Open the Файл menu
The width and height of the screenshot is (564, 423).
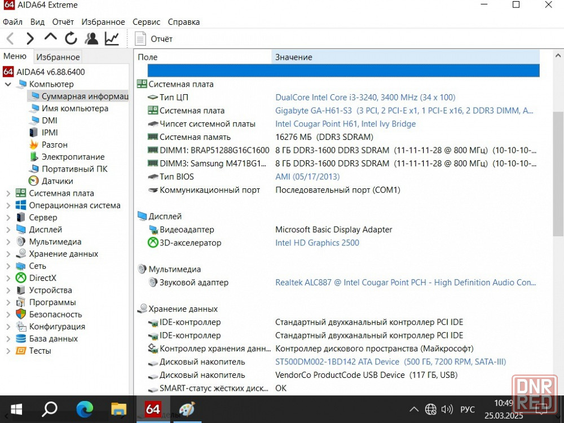click(x=12, y=22)
